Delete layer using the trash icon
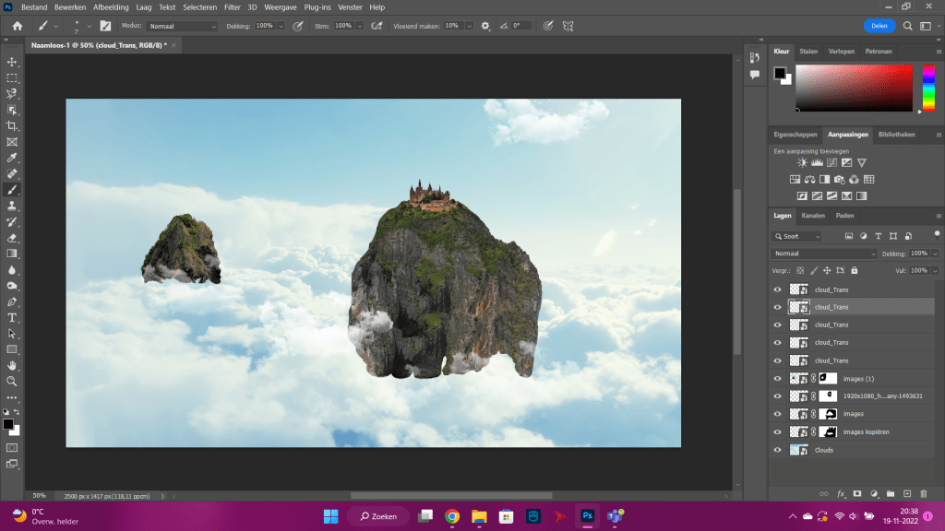The image size is (945, 531). (923, 494)
